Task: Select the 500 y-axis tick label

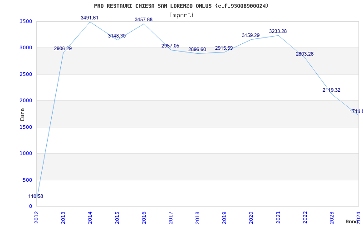Action: [28, 180]
